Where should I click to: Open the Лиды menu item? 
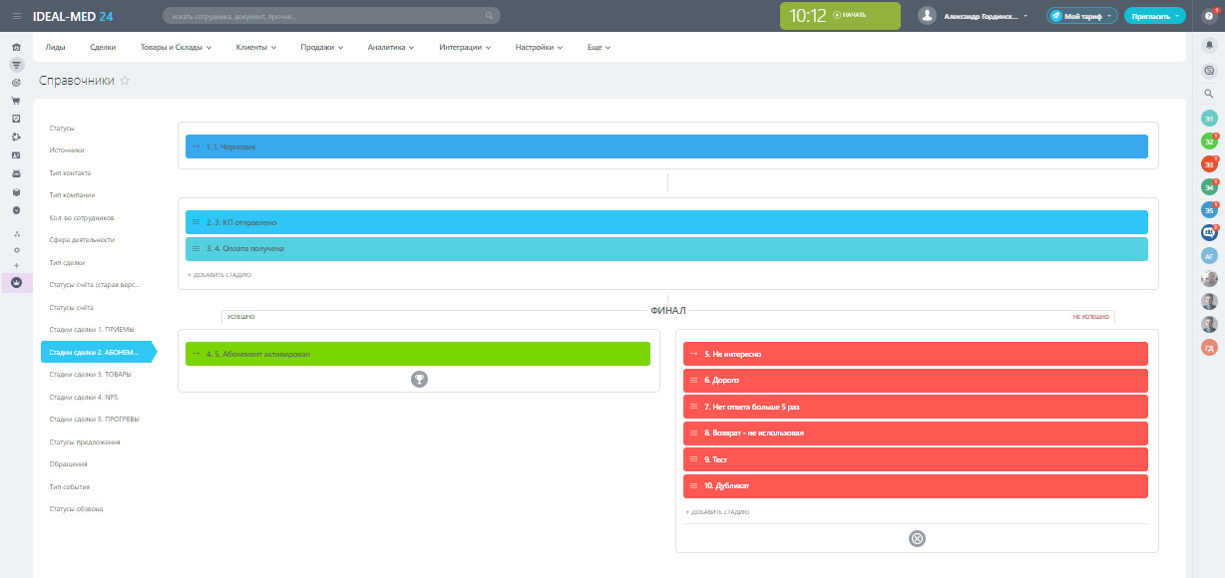click(56, 47)
